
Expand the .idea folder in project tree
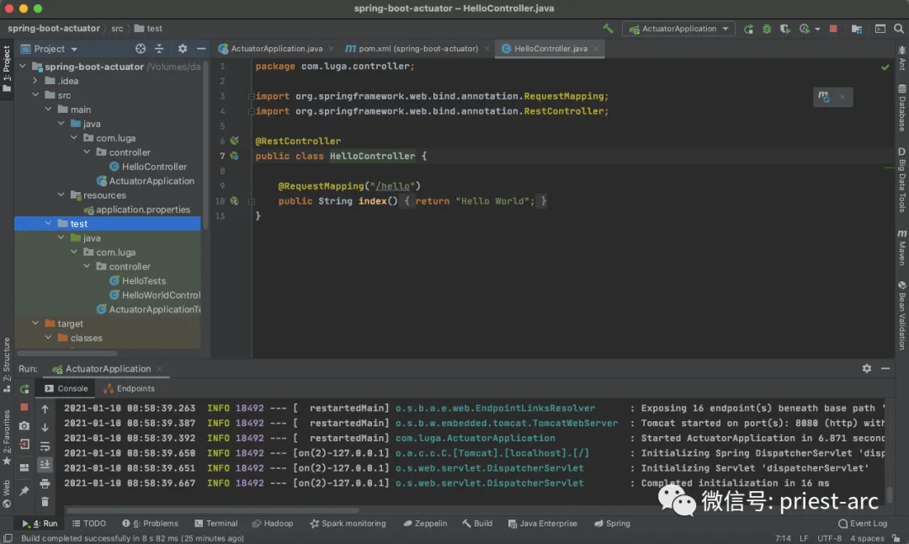pos(36,81)
